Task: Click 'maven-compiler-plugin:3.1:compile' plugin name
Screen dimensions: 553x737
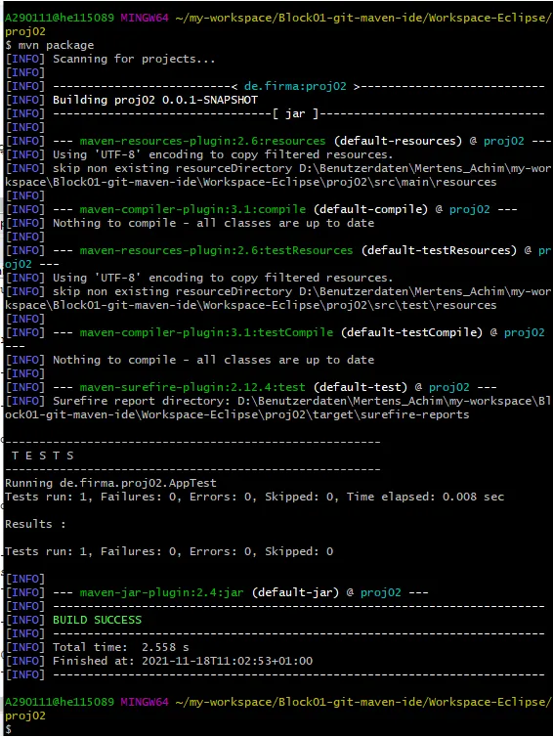Action: [192, 209]
